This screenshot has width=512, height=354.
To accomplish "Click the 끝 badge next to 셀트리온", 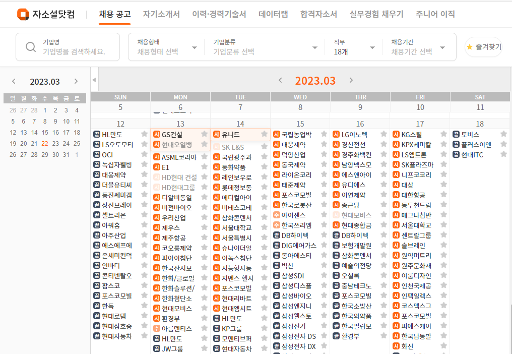I will pyautogui.click(x=97, y=215).
